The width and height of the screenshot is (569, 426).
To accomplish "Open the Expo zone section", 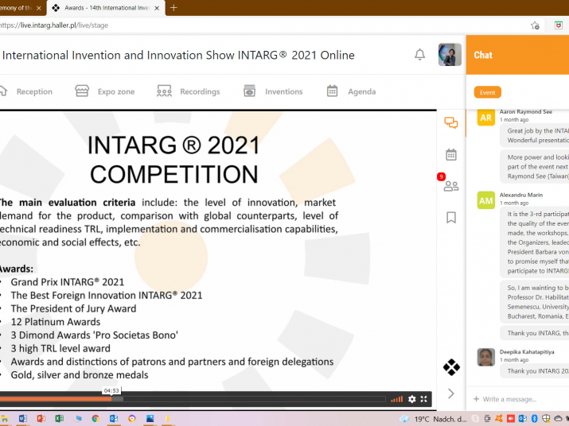I will (x=105, y=91).
